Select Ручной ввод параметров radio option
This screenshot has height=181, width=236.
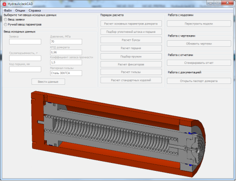click(6, 25)
